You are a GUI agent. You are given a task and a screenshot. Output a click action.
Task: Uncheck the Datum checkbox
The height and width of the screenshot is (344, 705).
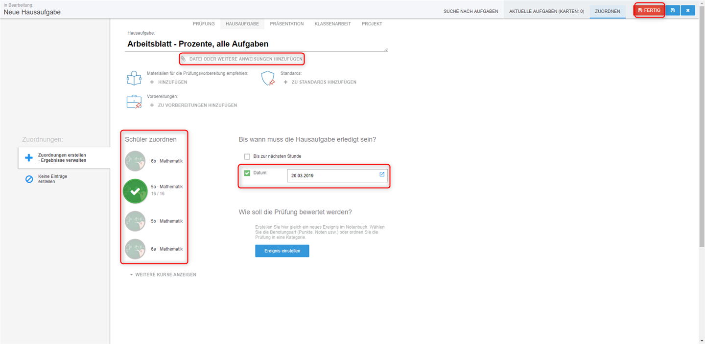(247, 173)
